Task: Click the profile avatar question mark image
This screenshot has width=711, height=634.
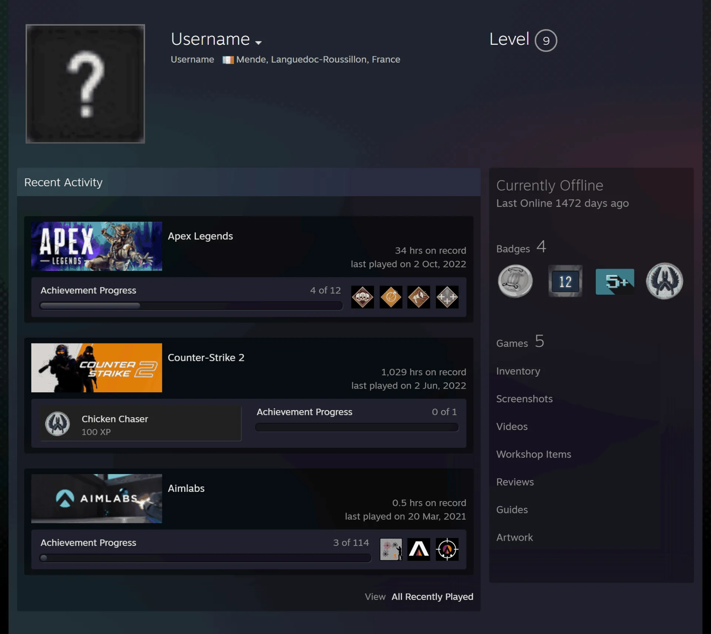Action: pyautogui.click(x=85, y=84)
